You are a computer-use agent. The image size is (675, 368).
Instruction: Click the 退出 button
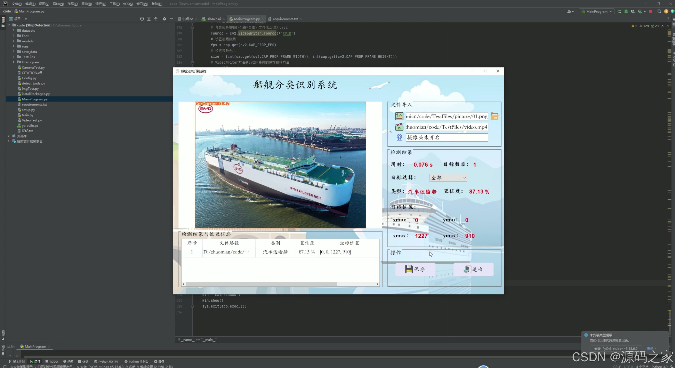(473, 269)
